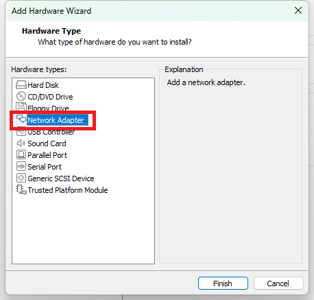The image size is (314, 300).
Task: Click the Trusted Platform Module chip icon
Action: click(x=21, y=190)
